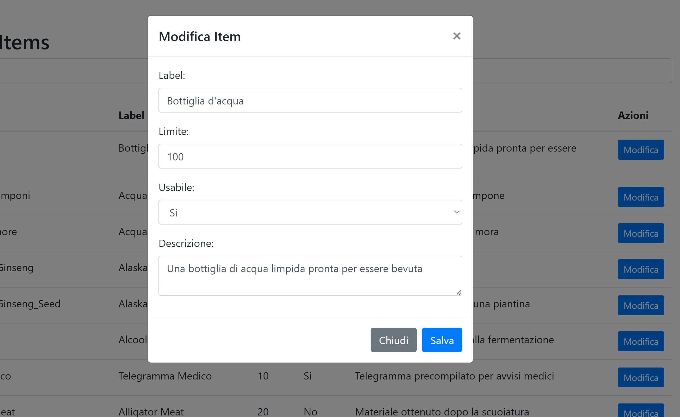Image resolution: width=680 pixels, height=417 pixels.
Task: Click Modifica for the Telegramma Medico row
Action: click(641, 378)
